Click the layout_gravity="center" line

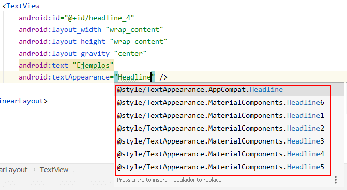coord(83,54)
